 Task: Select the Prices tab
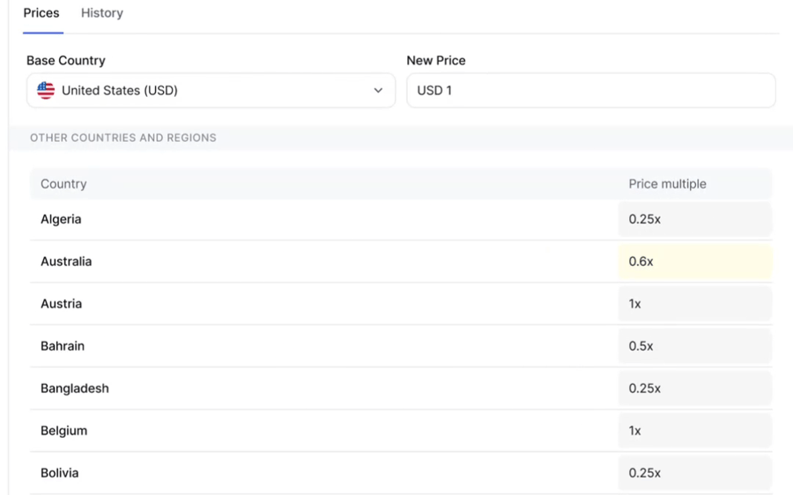click(x=41, y=13)
